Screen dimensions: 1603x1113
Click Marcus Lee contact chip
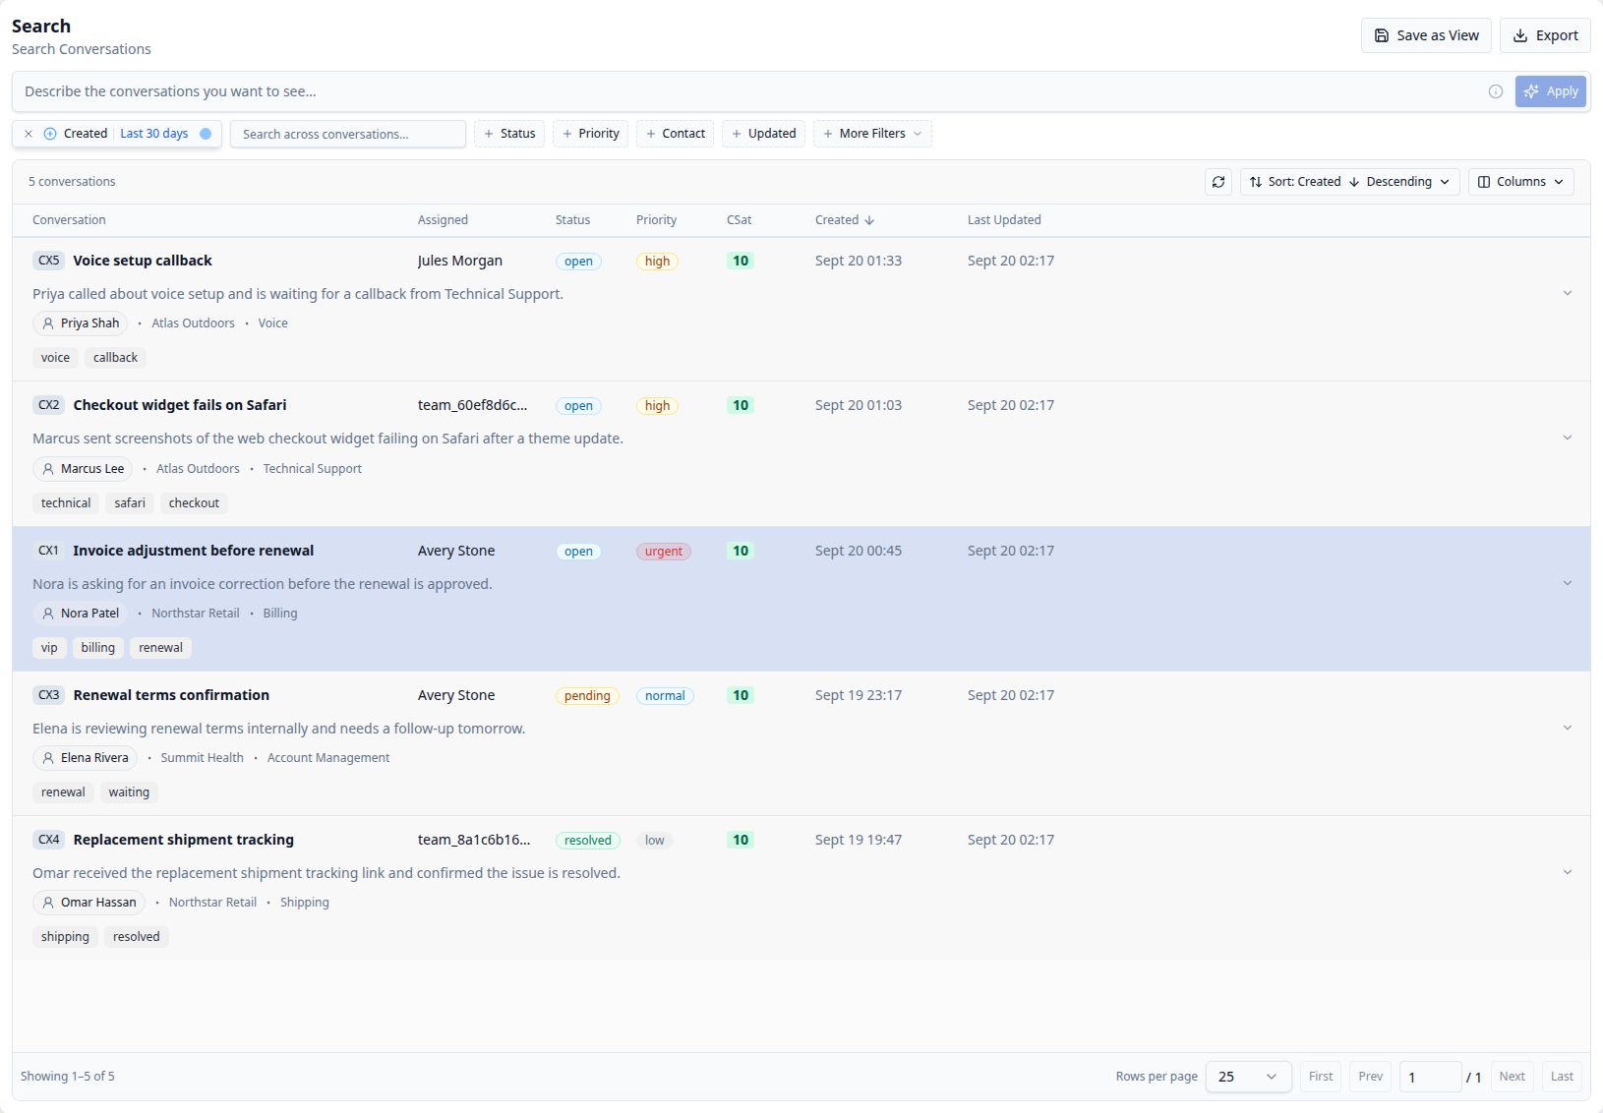[x=83, y=469]
